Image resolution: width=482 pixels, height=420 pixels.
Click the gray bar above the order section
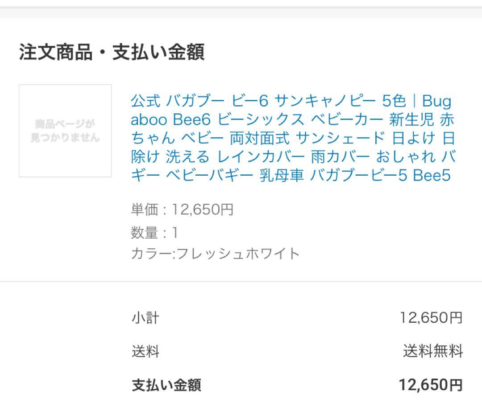pyautogui.click(x=241, y=13)
